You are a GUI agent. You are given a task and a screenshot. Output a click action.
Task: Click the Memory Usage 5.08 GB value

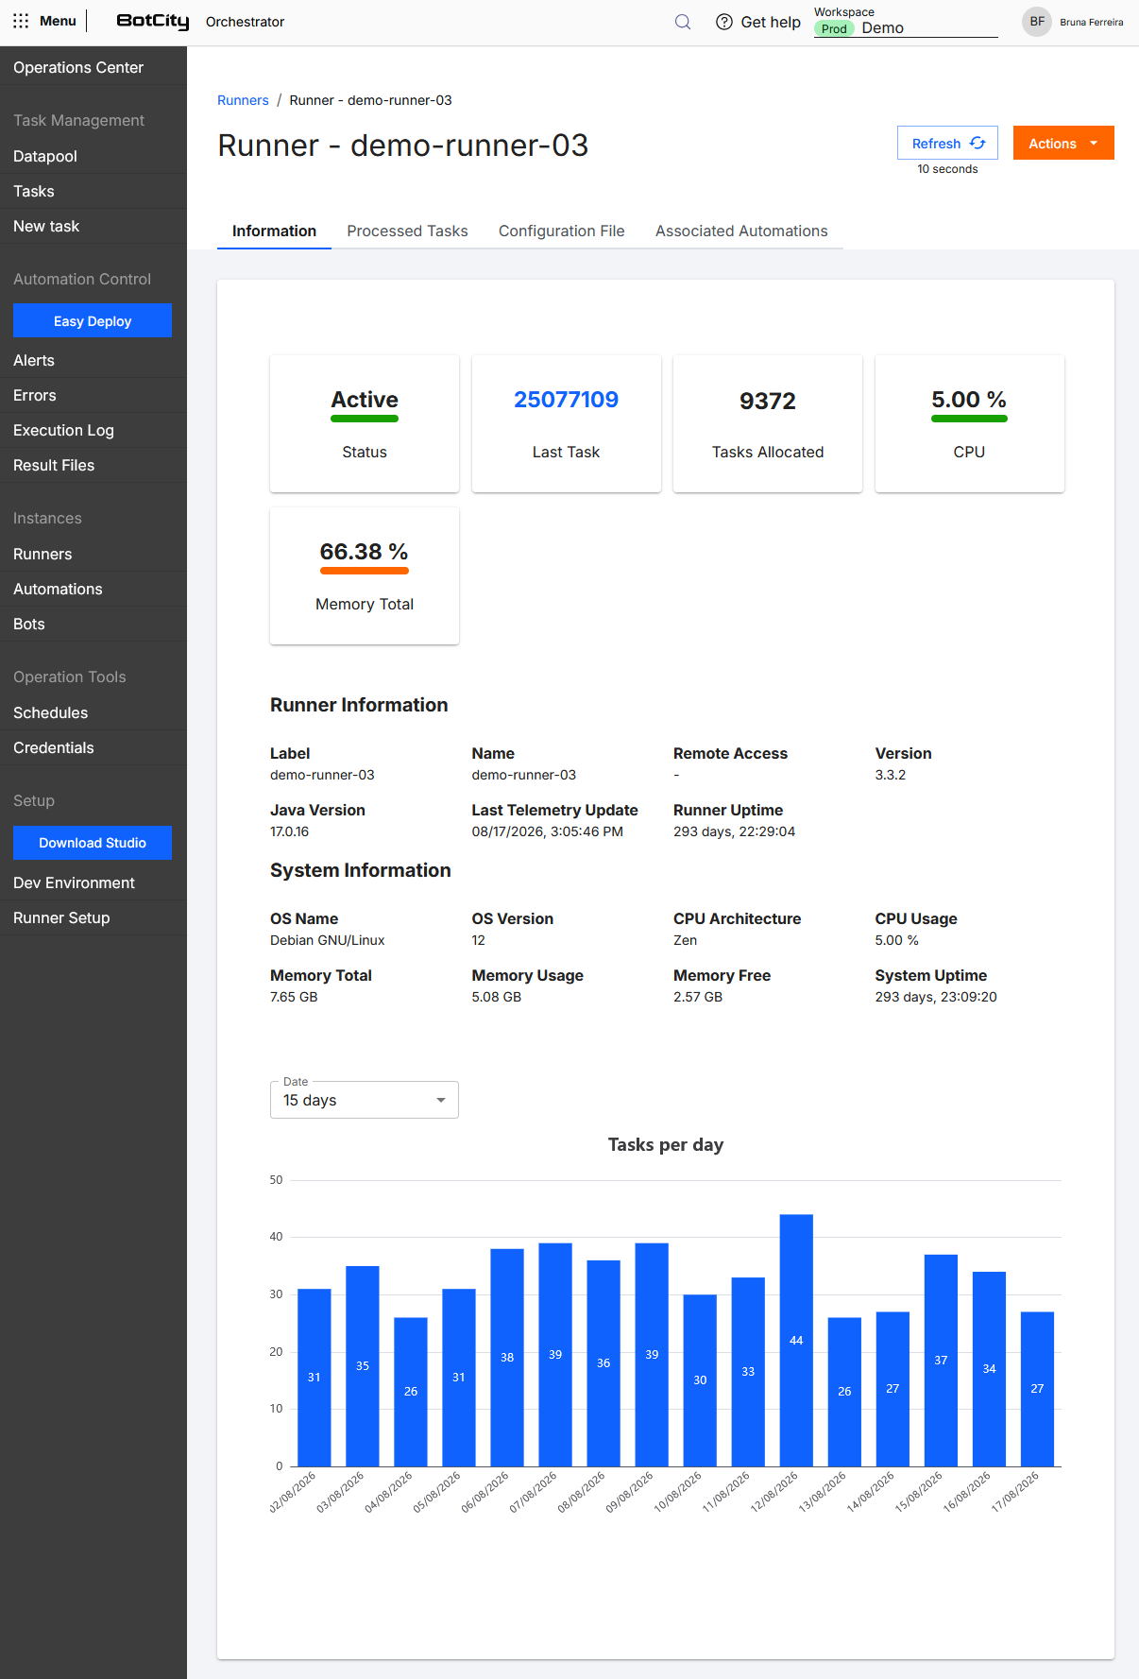point(497,997)
